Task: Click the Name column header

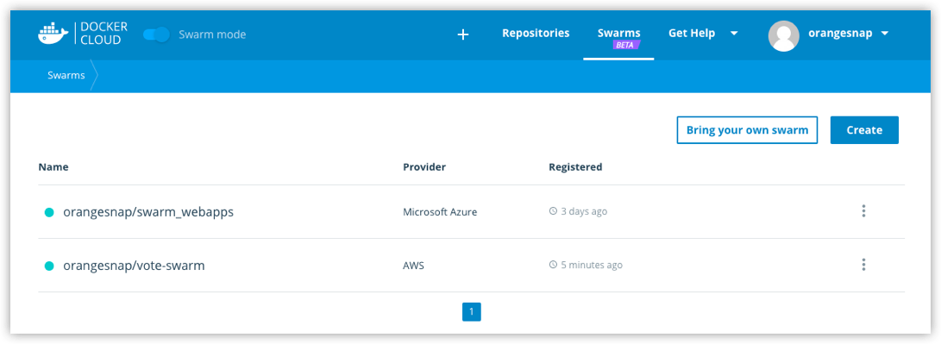Action: [x=53, y=167]
